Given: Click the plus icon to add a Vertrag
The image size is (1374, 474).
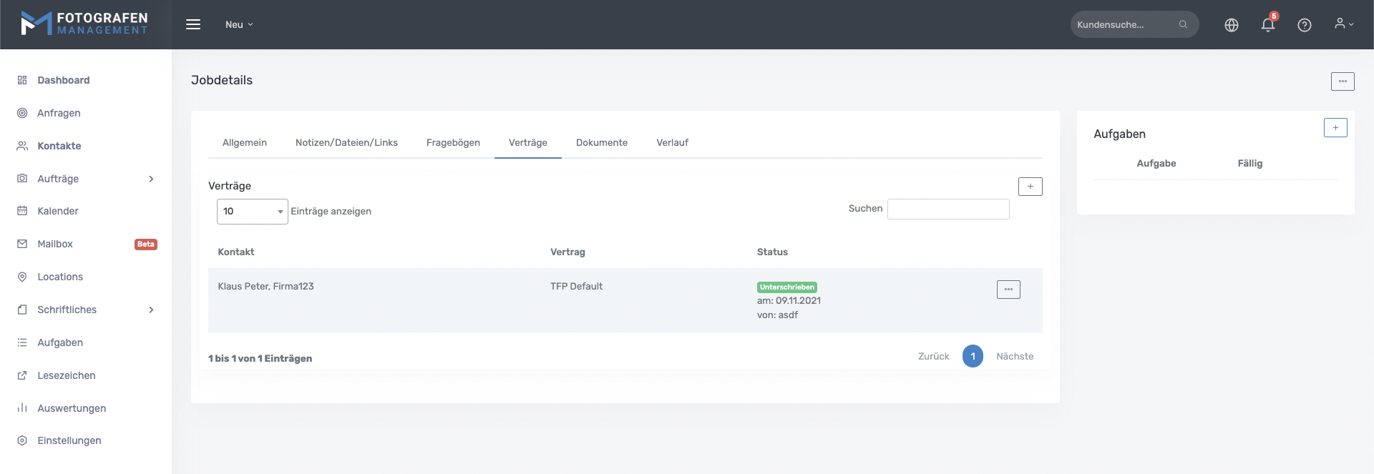Looking at the screenshot, I should [1030, 187].
